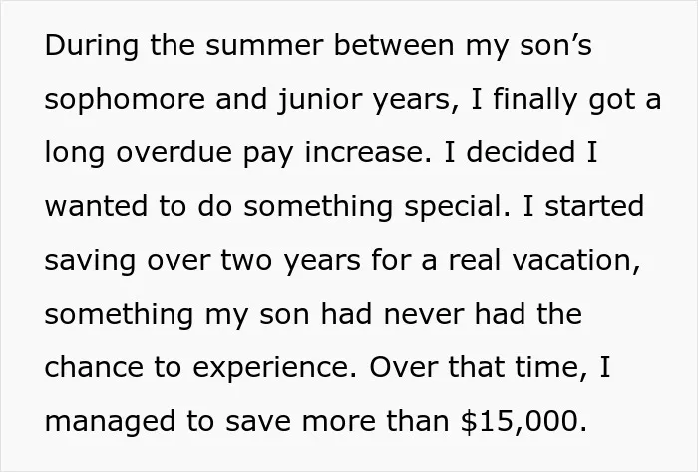Click on the word 'chance'
The width and height of the screenshot is (698, 472).
tap(94, 368)
